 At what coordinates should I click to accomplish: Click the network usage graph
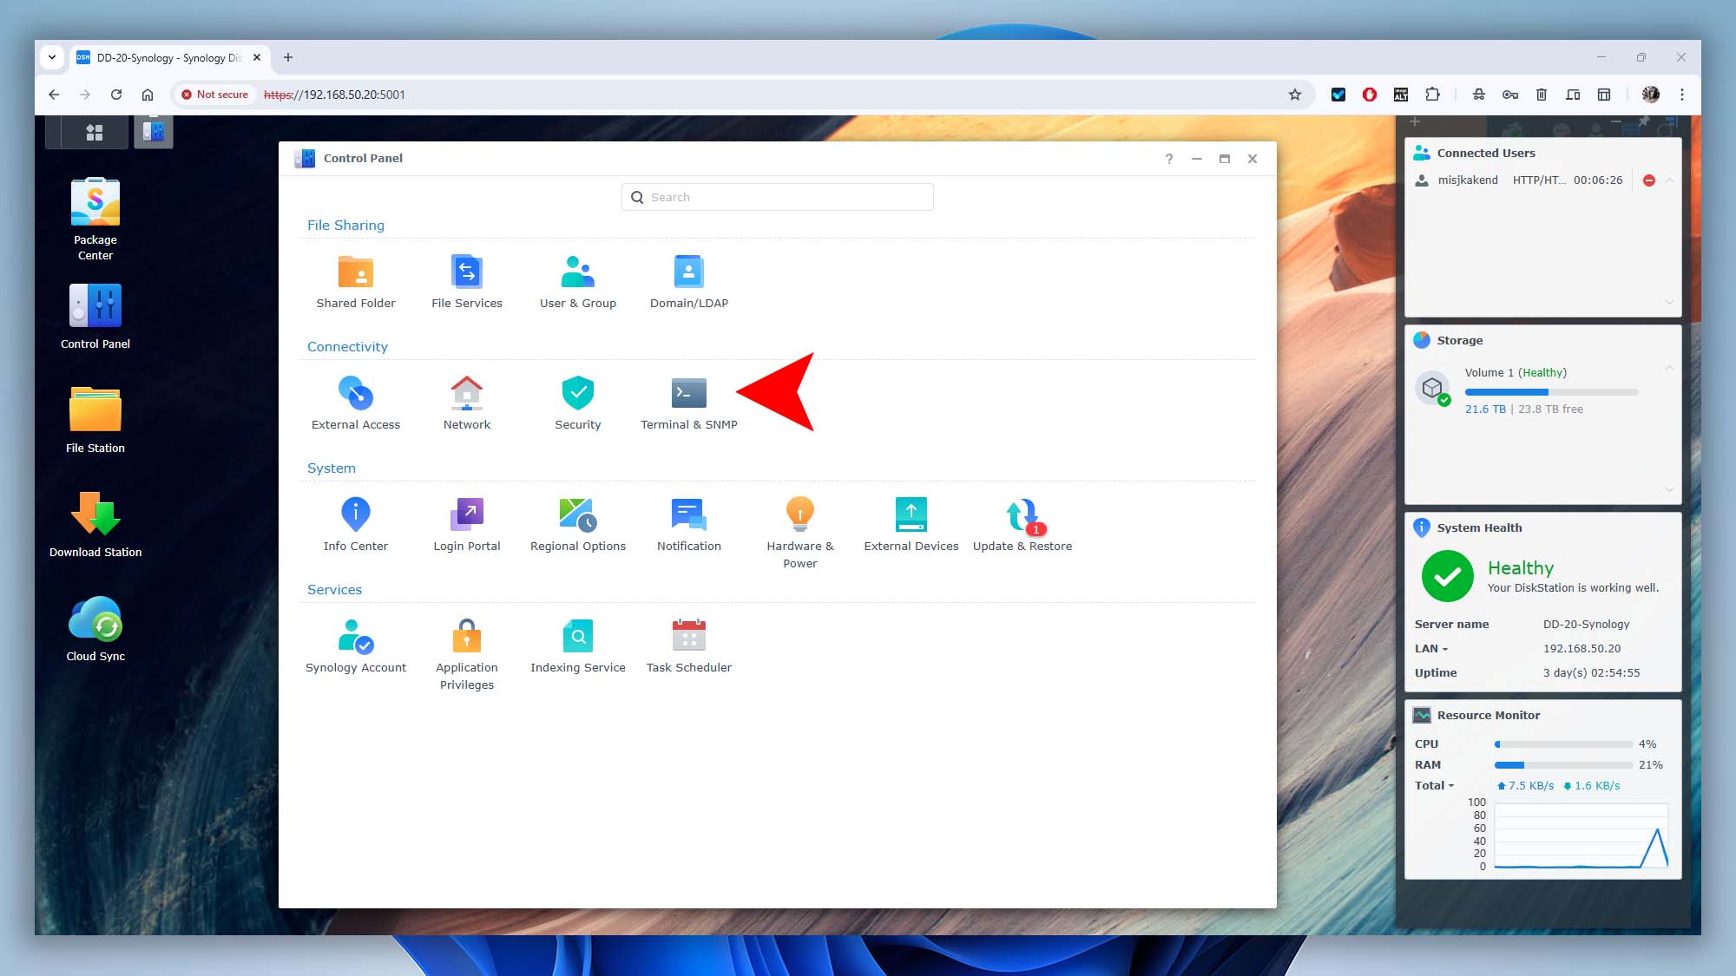(x=1581, y=835)
